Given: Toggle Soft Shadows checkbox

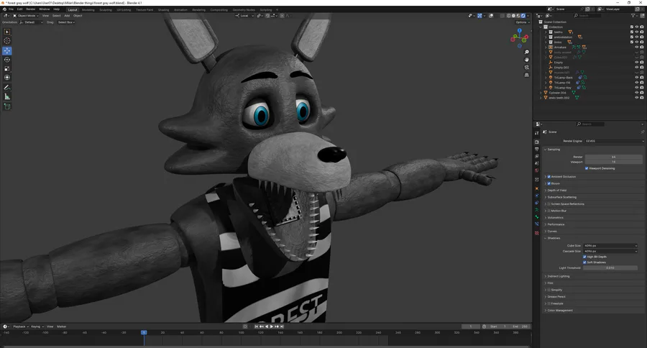Looking at the screenshot, I should tap(584, 262).
